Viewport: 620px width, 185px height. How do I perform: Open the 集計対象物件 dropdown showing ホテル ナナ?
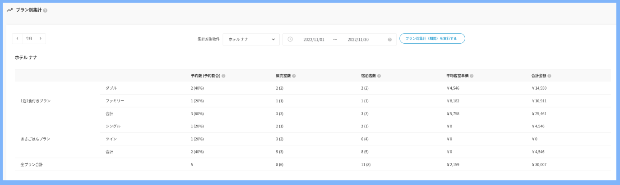(x=251, y=39)
